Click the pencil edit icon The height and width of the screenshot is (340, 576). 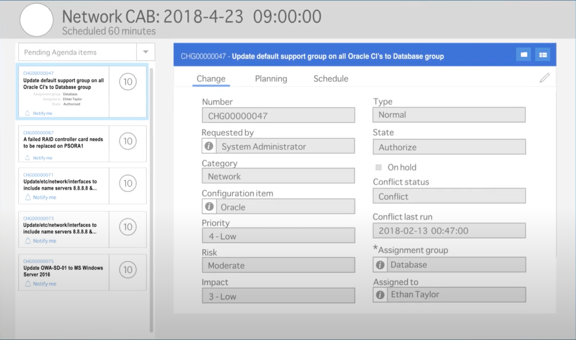click(544, 78)
